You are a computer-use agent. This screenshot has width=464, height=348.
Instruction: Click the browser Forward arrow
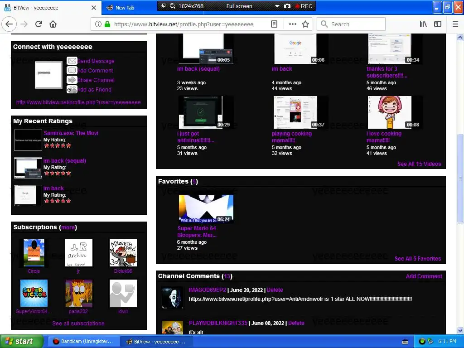tap(24, 24)
